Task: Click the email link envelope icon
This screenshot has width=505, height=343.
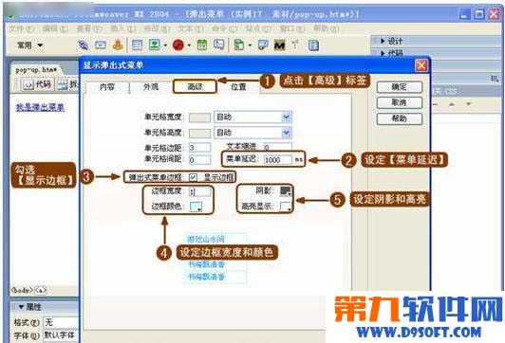Action: click(x=101, y=45)
